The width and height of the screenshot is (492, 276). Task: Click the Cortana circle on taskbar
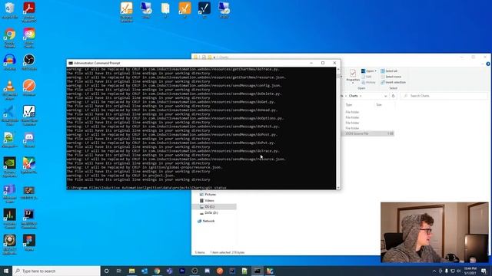[106, 271]
